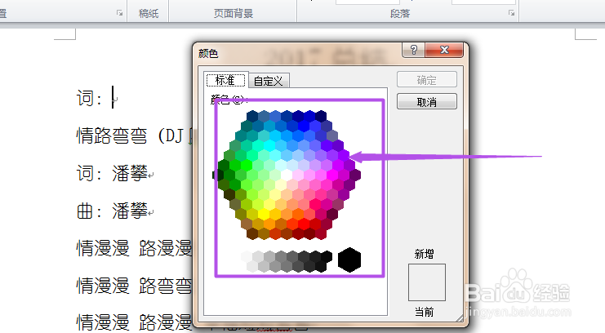The height and width of the screenshot is (333, 605).
Task: Open the 段落 group dialog launcher
Action: coord(511,13)
